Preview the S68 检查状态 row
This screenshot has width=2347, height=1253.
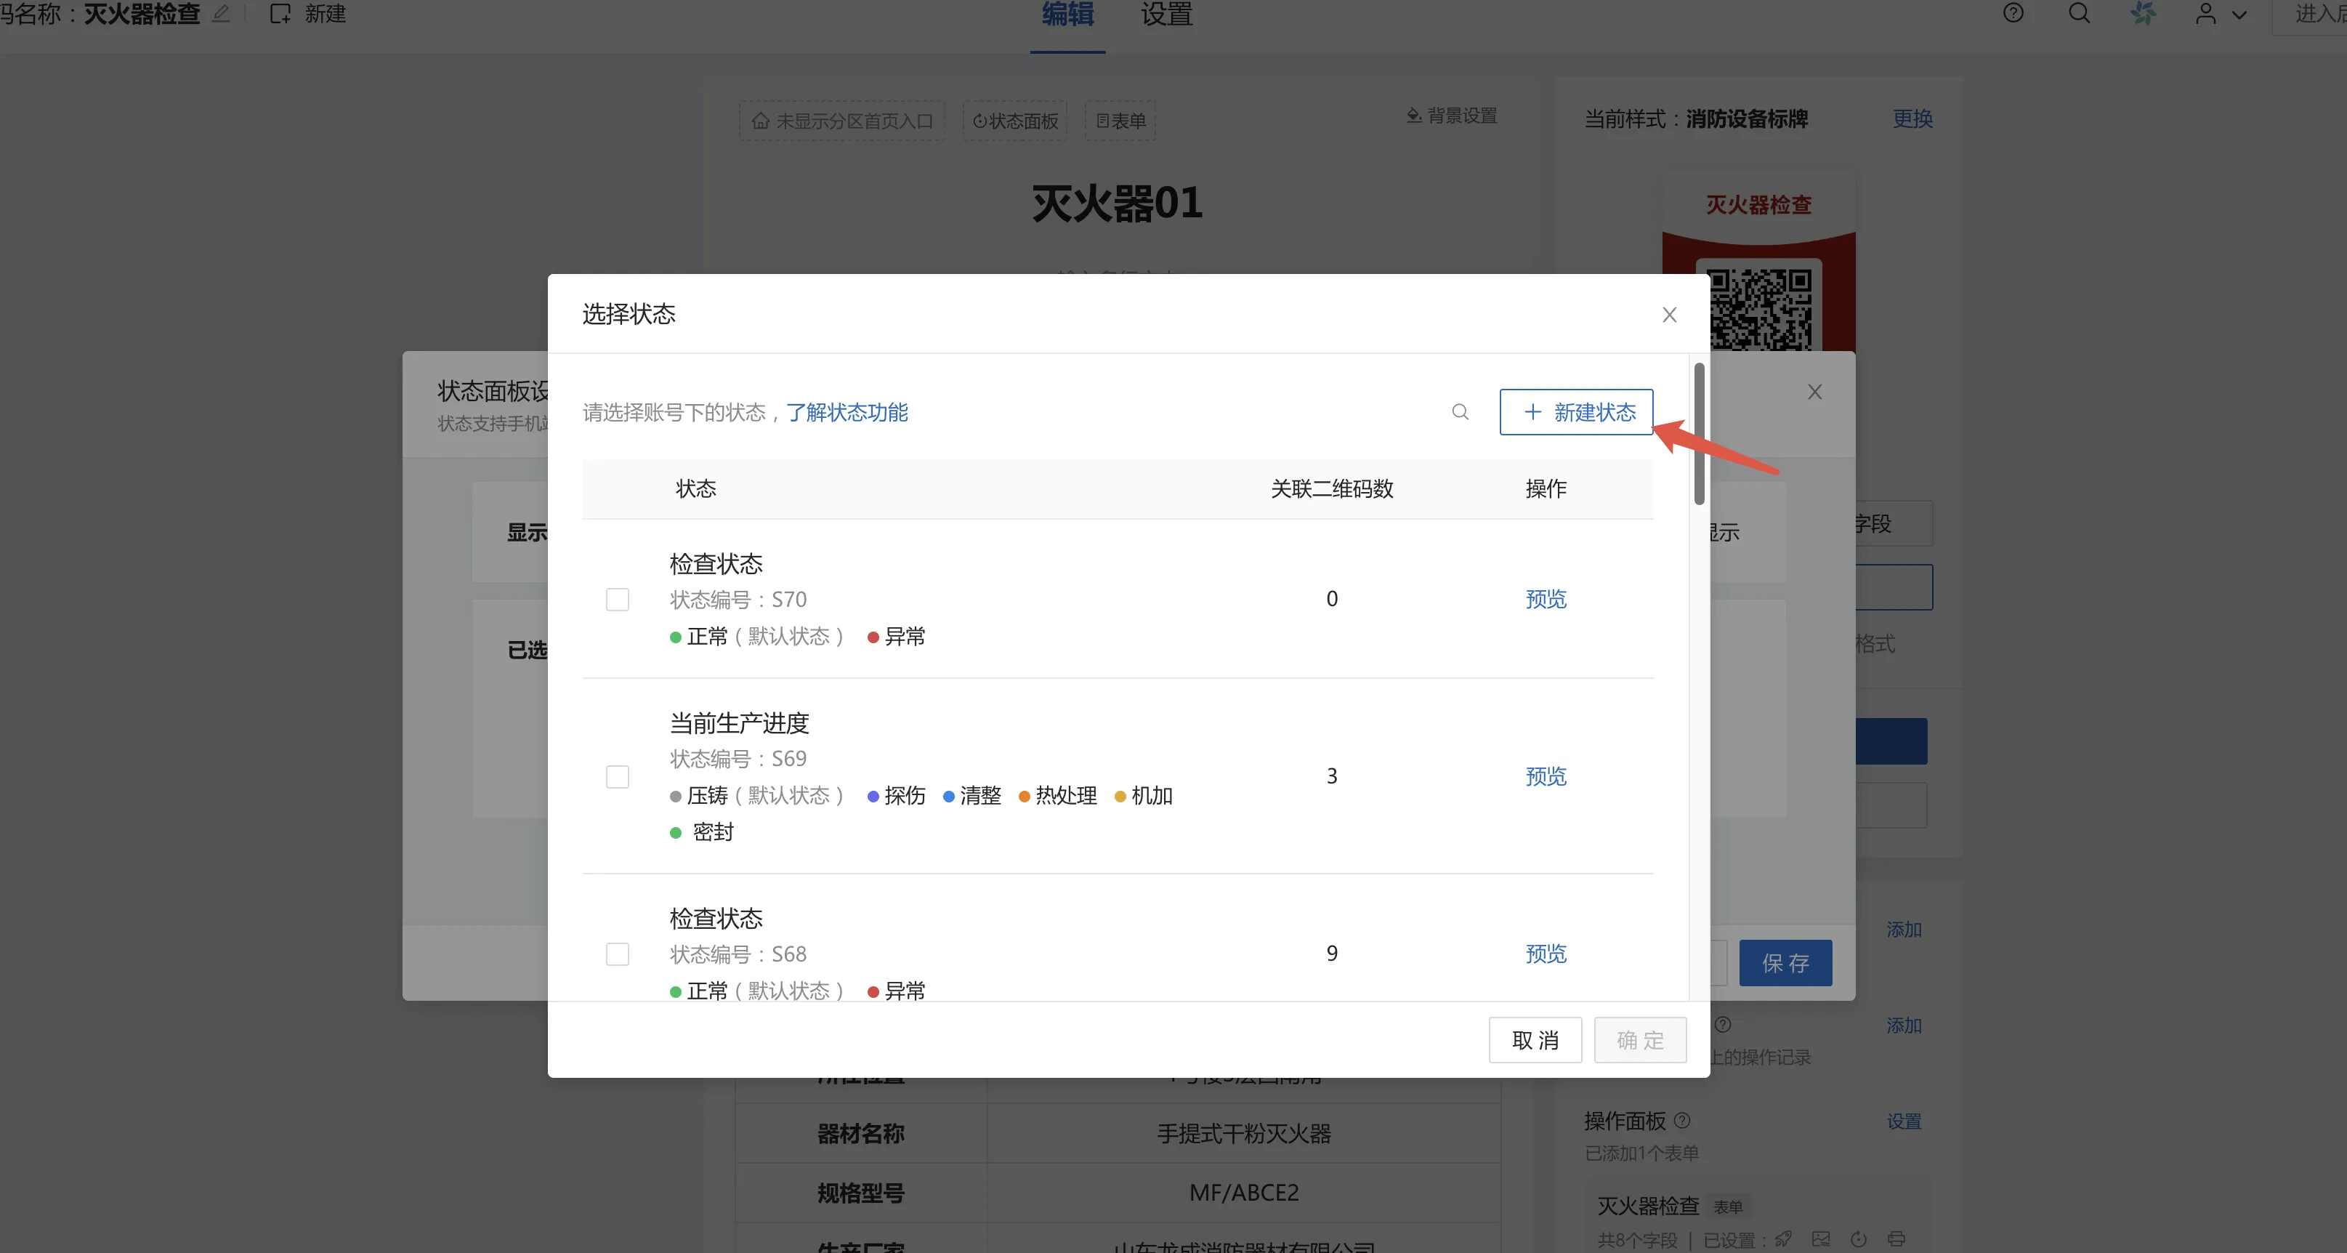[x=1546, y=953]
